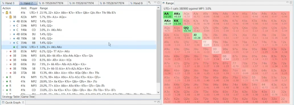Click red dot on CO 3B 146k row
Screen dimensions: 294x105
pyautogui.click(x=10, y=60)
